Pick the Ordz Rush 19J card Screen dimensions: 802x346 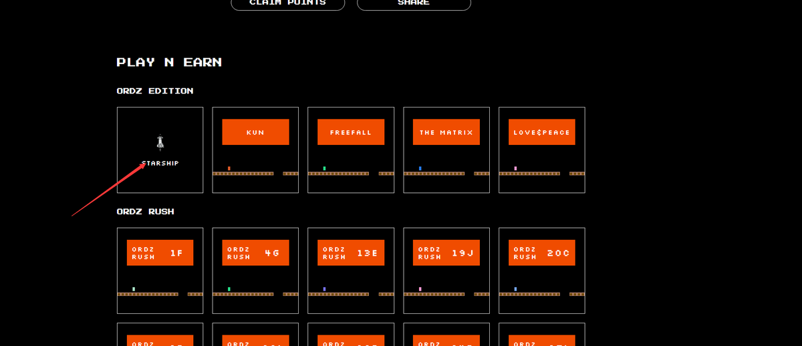tap(446, 271)
